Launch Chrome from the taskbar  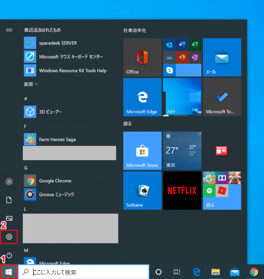point(254,272)
